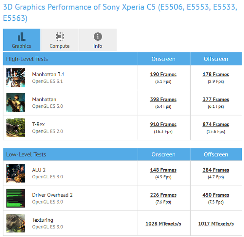Open the Info tab

pyautogui.click(x=98, y=40)
